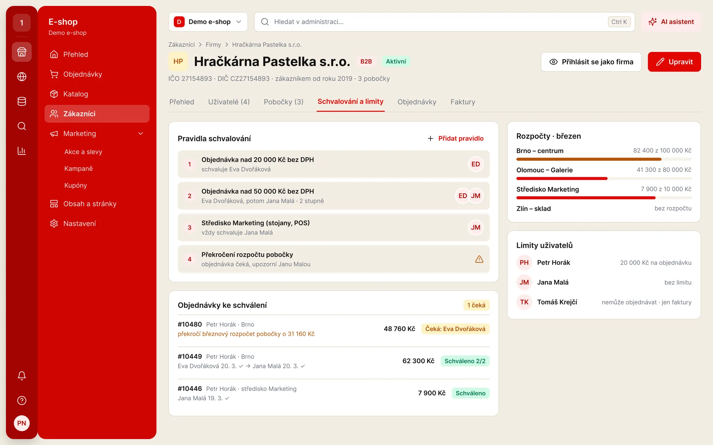The image size is (713, 445).
Task: Focus the Hledat v administraci search field
Action: pyautogui.click(x=444, y=22)
